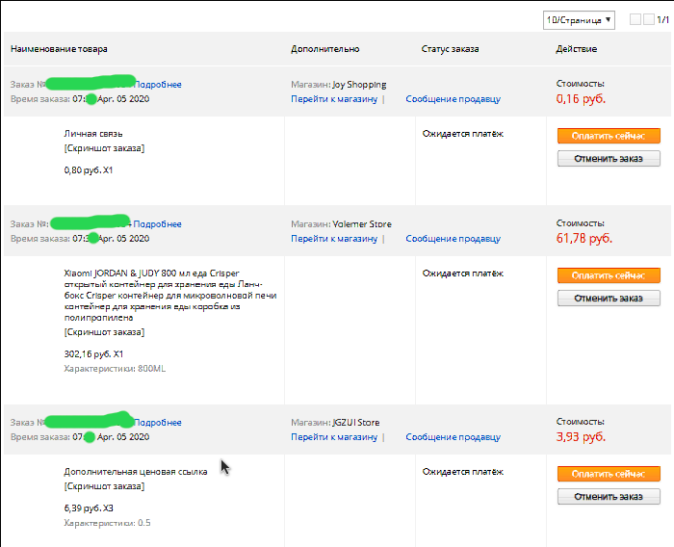674x547 pixels.
Task: Visit Volemer Store via Перейти к магазину
Action: click(x=334, y=239)
